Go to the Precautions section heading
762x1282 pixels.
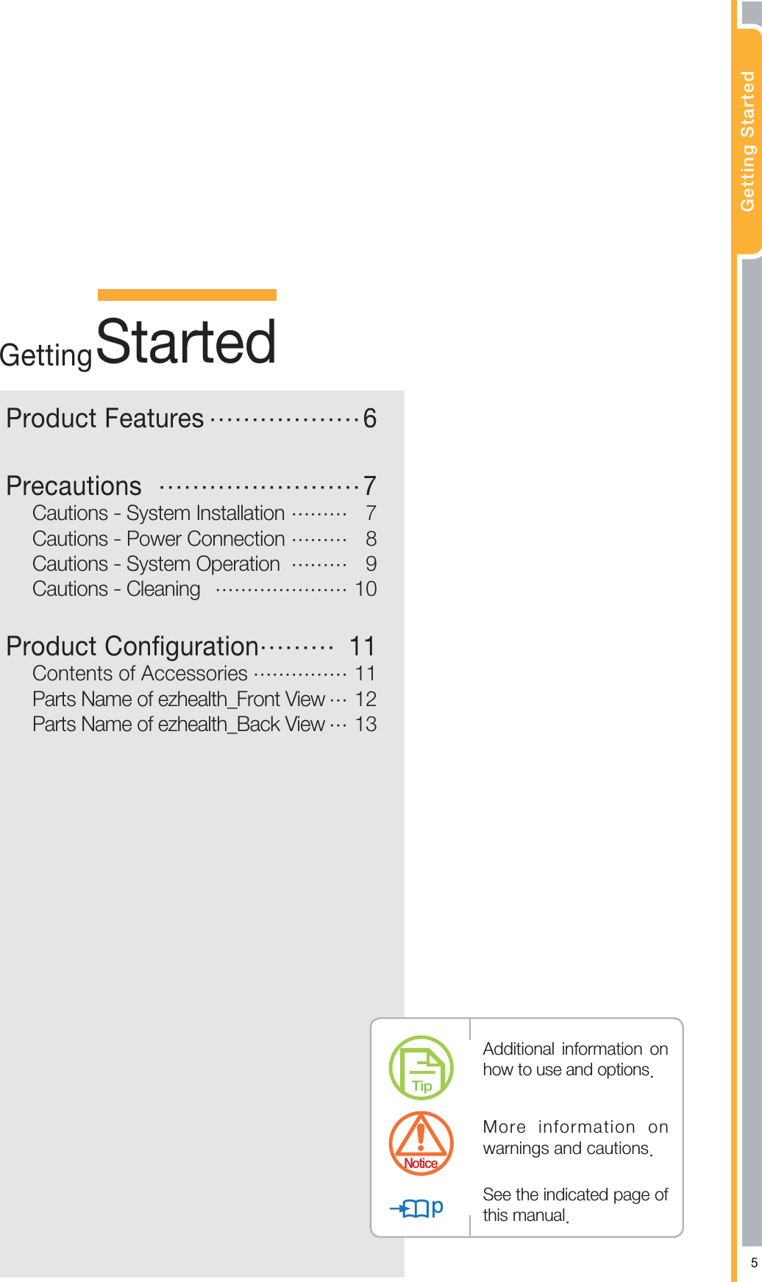point(74,486)
